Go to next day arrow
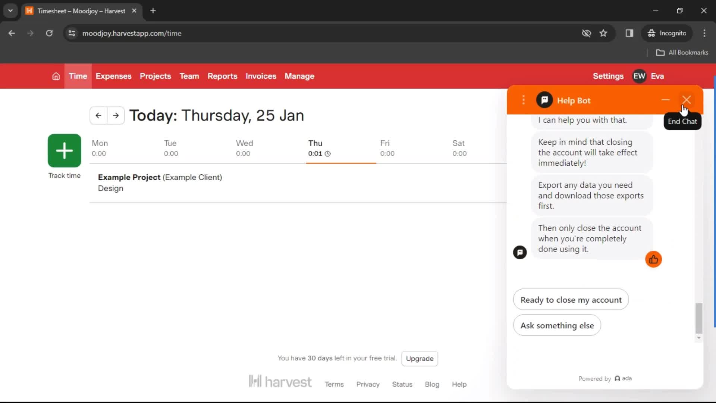Screen dimensions: 716x403 tap(116, 116)
